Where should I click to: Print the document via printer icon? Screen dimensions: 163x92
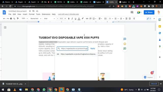pos(11,19)
